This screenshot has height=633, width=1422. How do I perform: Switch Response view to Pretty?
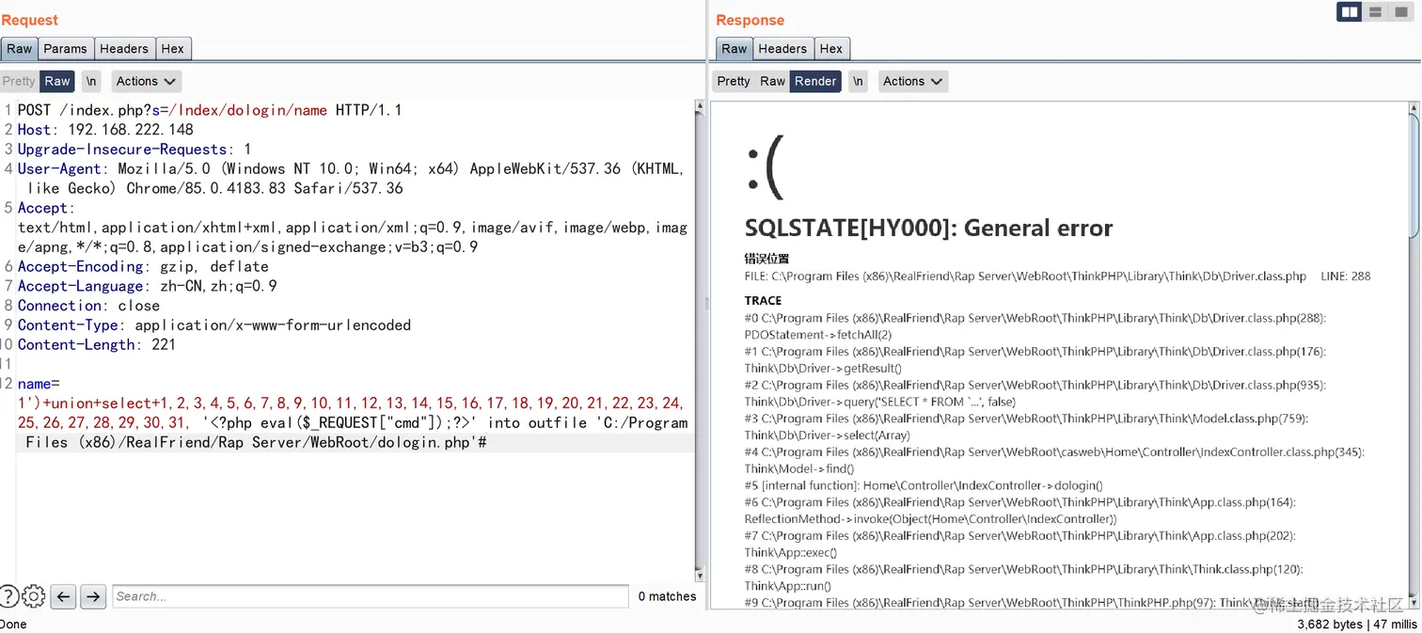[734, 82]
